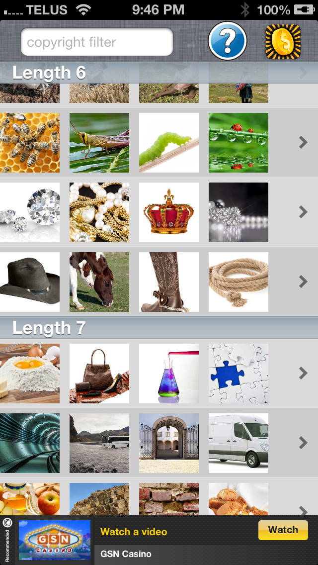The height and width of the screenshot is (565, 318).
Task: Choose the red royal crown image
Action: [x=169, y=212]
